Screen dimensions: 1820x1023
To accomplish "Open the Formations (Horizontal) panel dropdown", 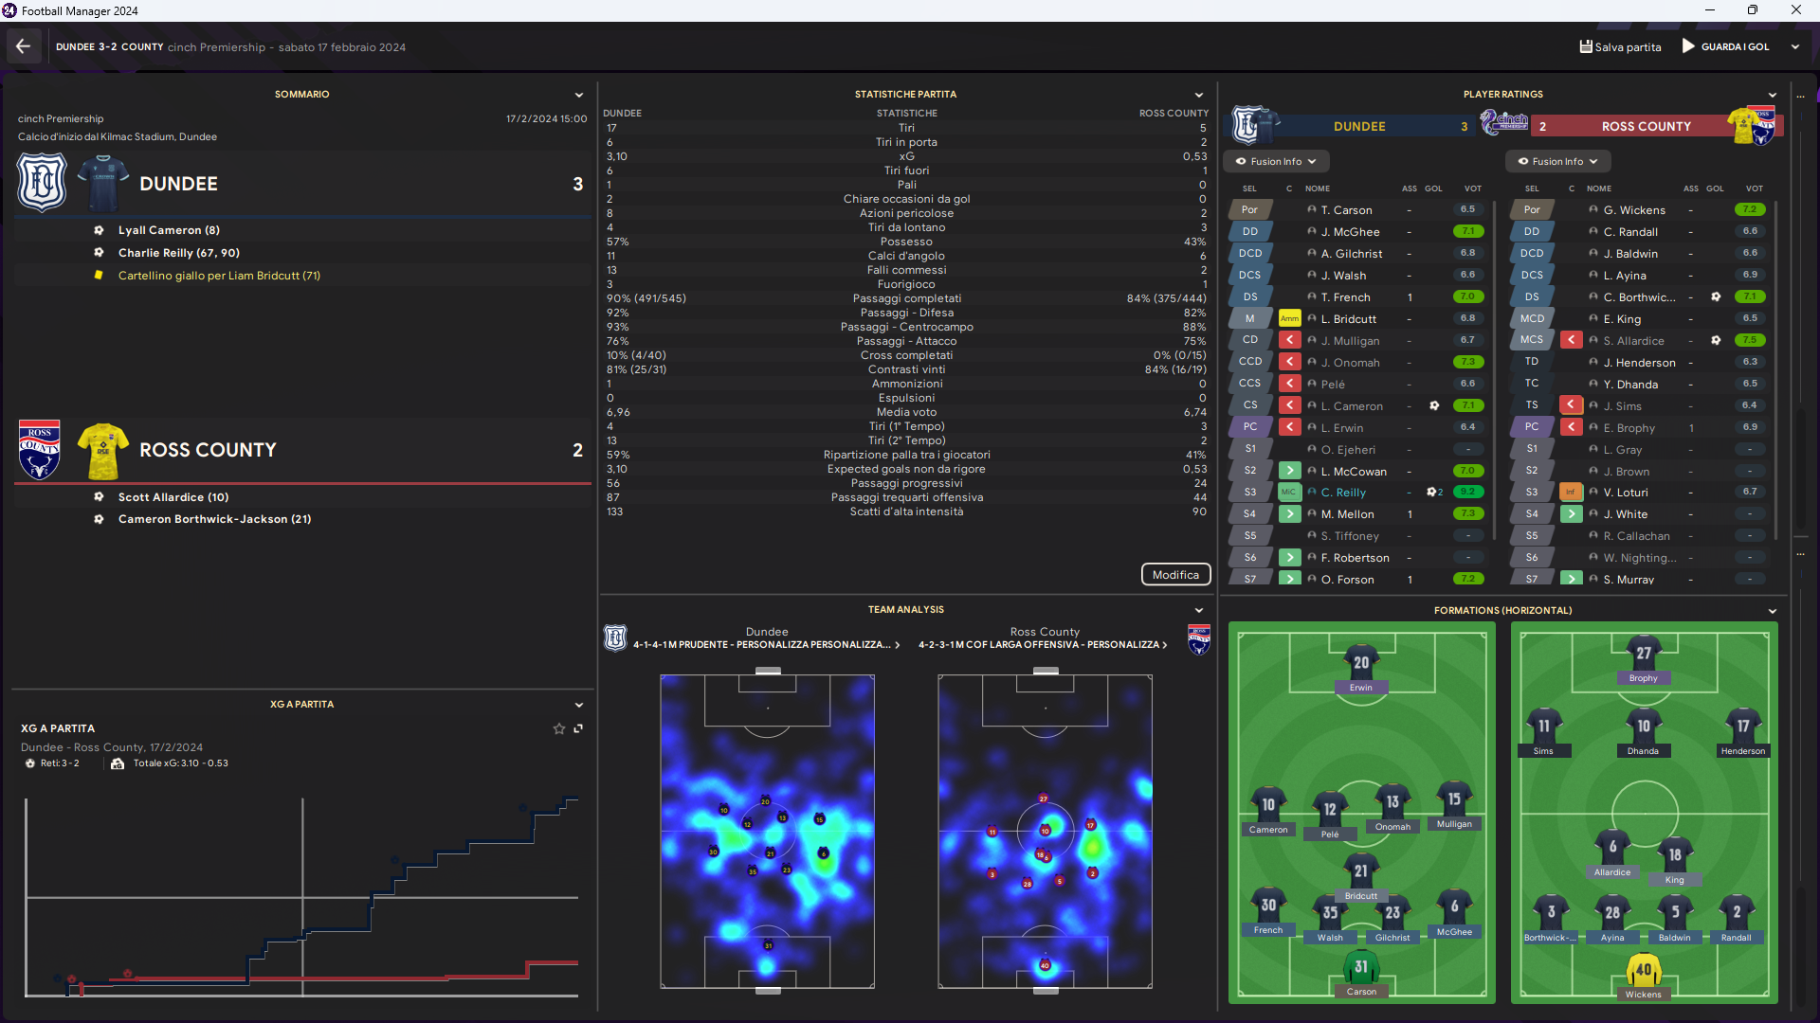I will 1773,611.
